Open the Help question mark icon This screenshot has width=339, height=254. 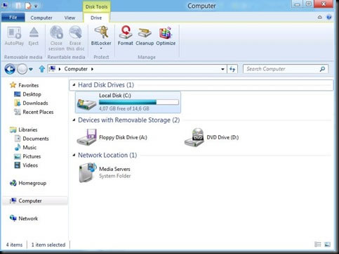329,17
